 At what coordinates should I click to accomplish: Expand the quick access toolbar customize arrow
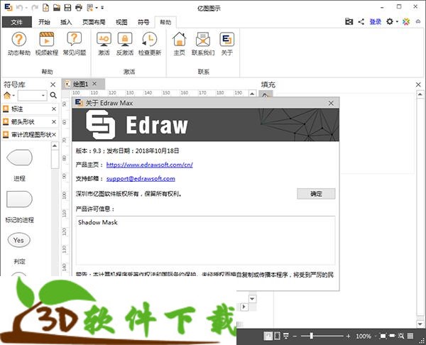pyautogui.click(x=102, y=8)
